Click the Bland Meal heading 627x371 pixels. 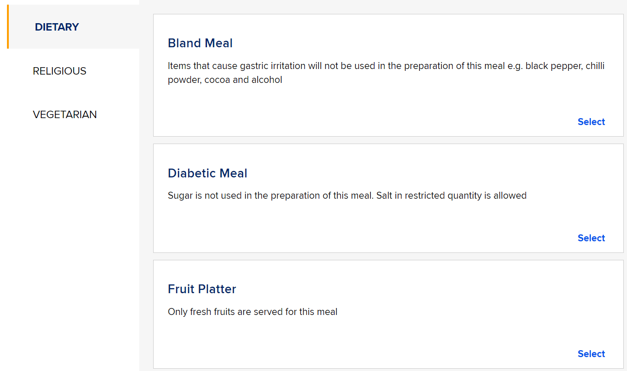(x=200, y=43)
